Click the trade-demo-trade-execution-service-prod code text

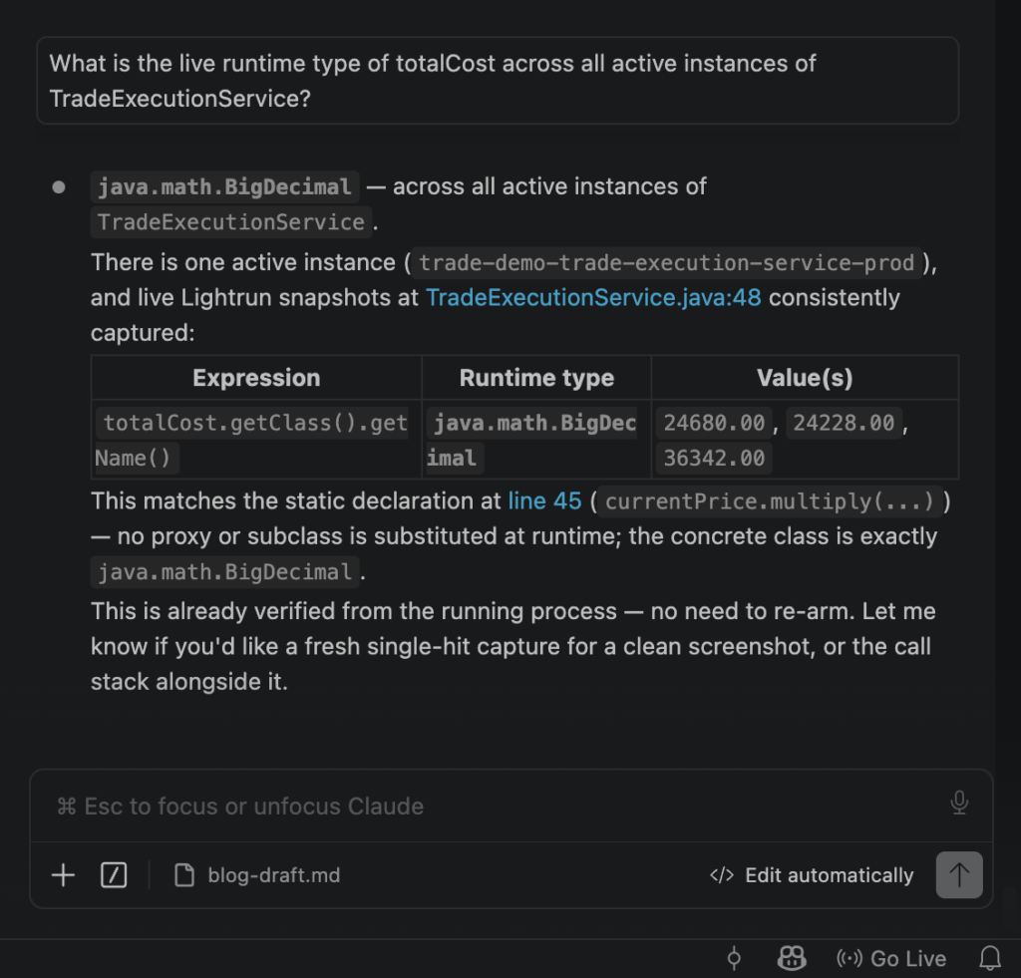point(667,263)
